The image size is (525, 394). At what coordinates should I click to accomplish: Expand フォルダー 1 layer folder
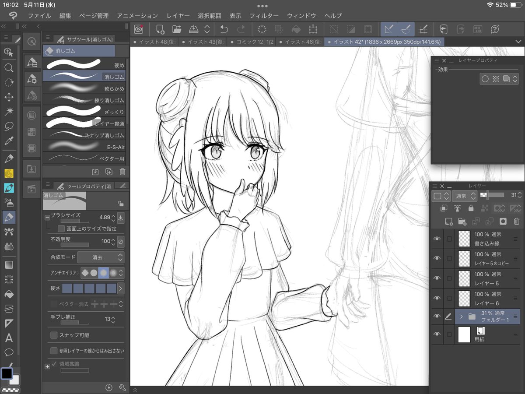461,317
